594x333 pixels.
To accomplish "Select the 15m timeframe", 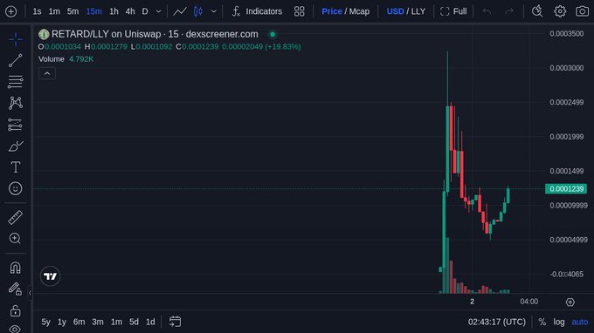I will (x=94, y=11).
